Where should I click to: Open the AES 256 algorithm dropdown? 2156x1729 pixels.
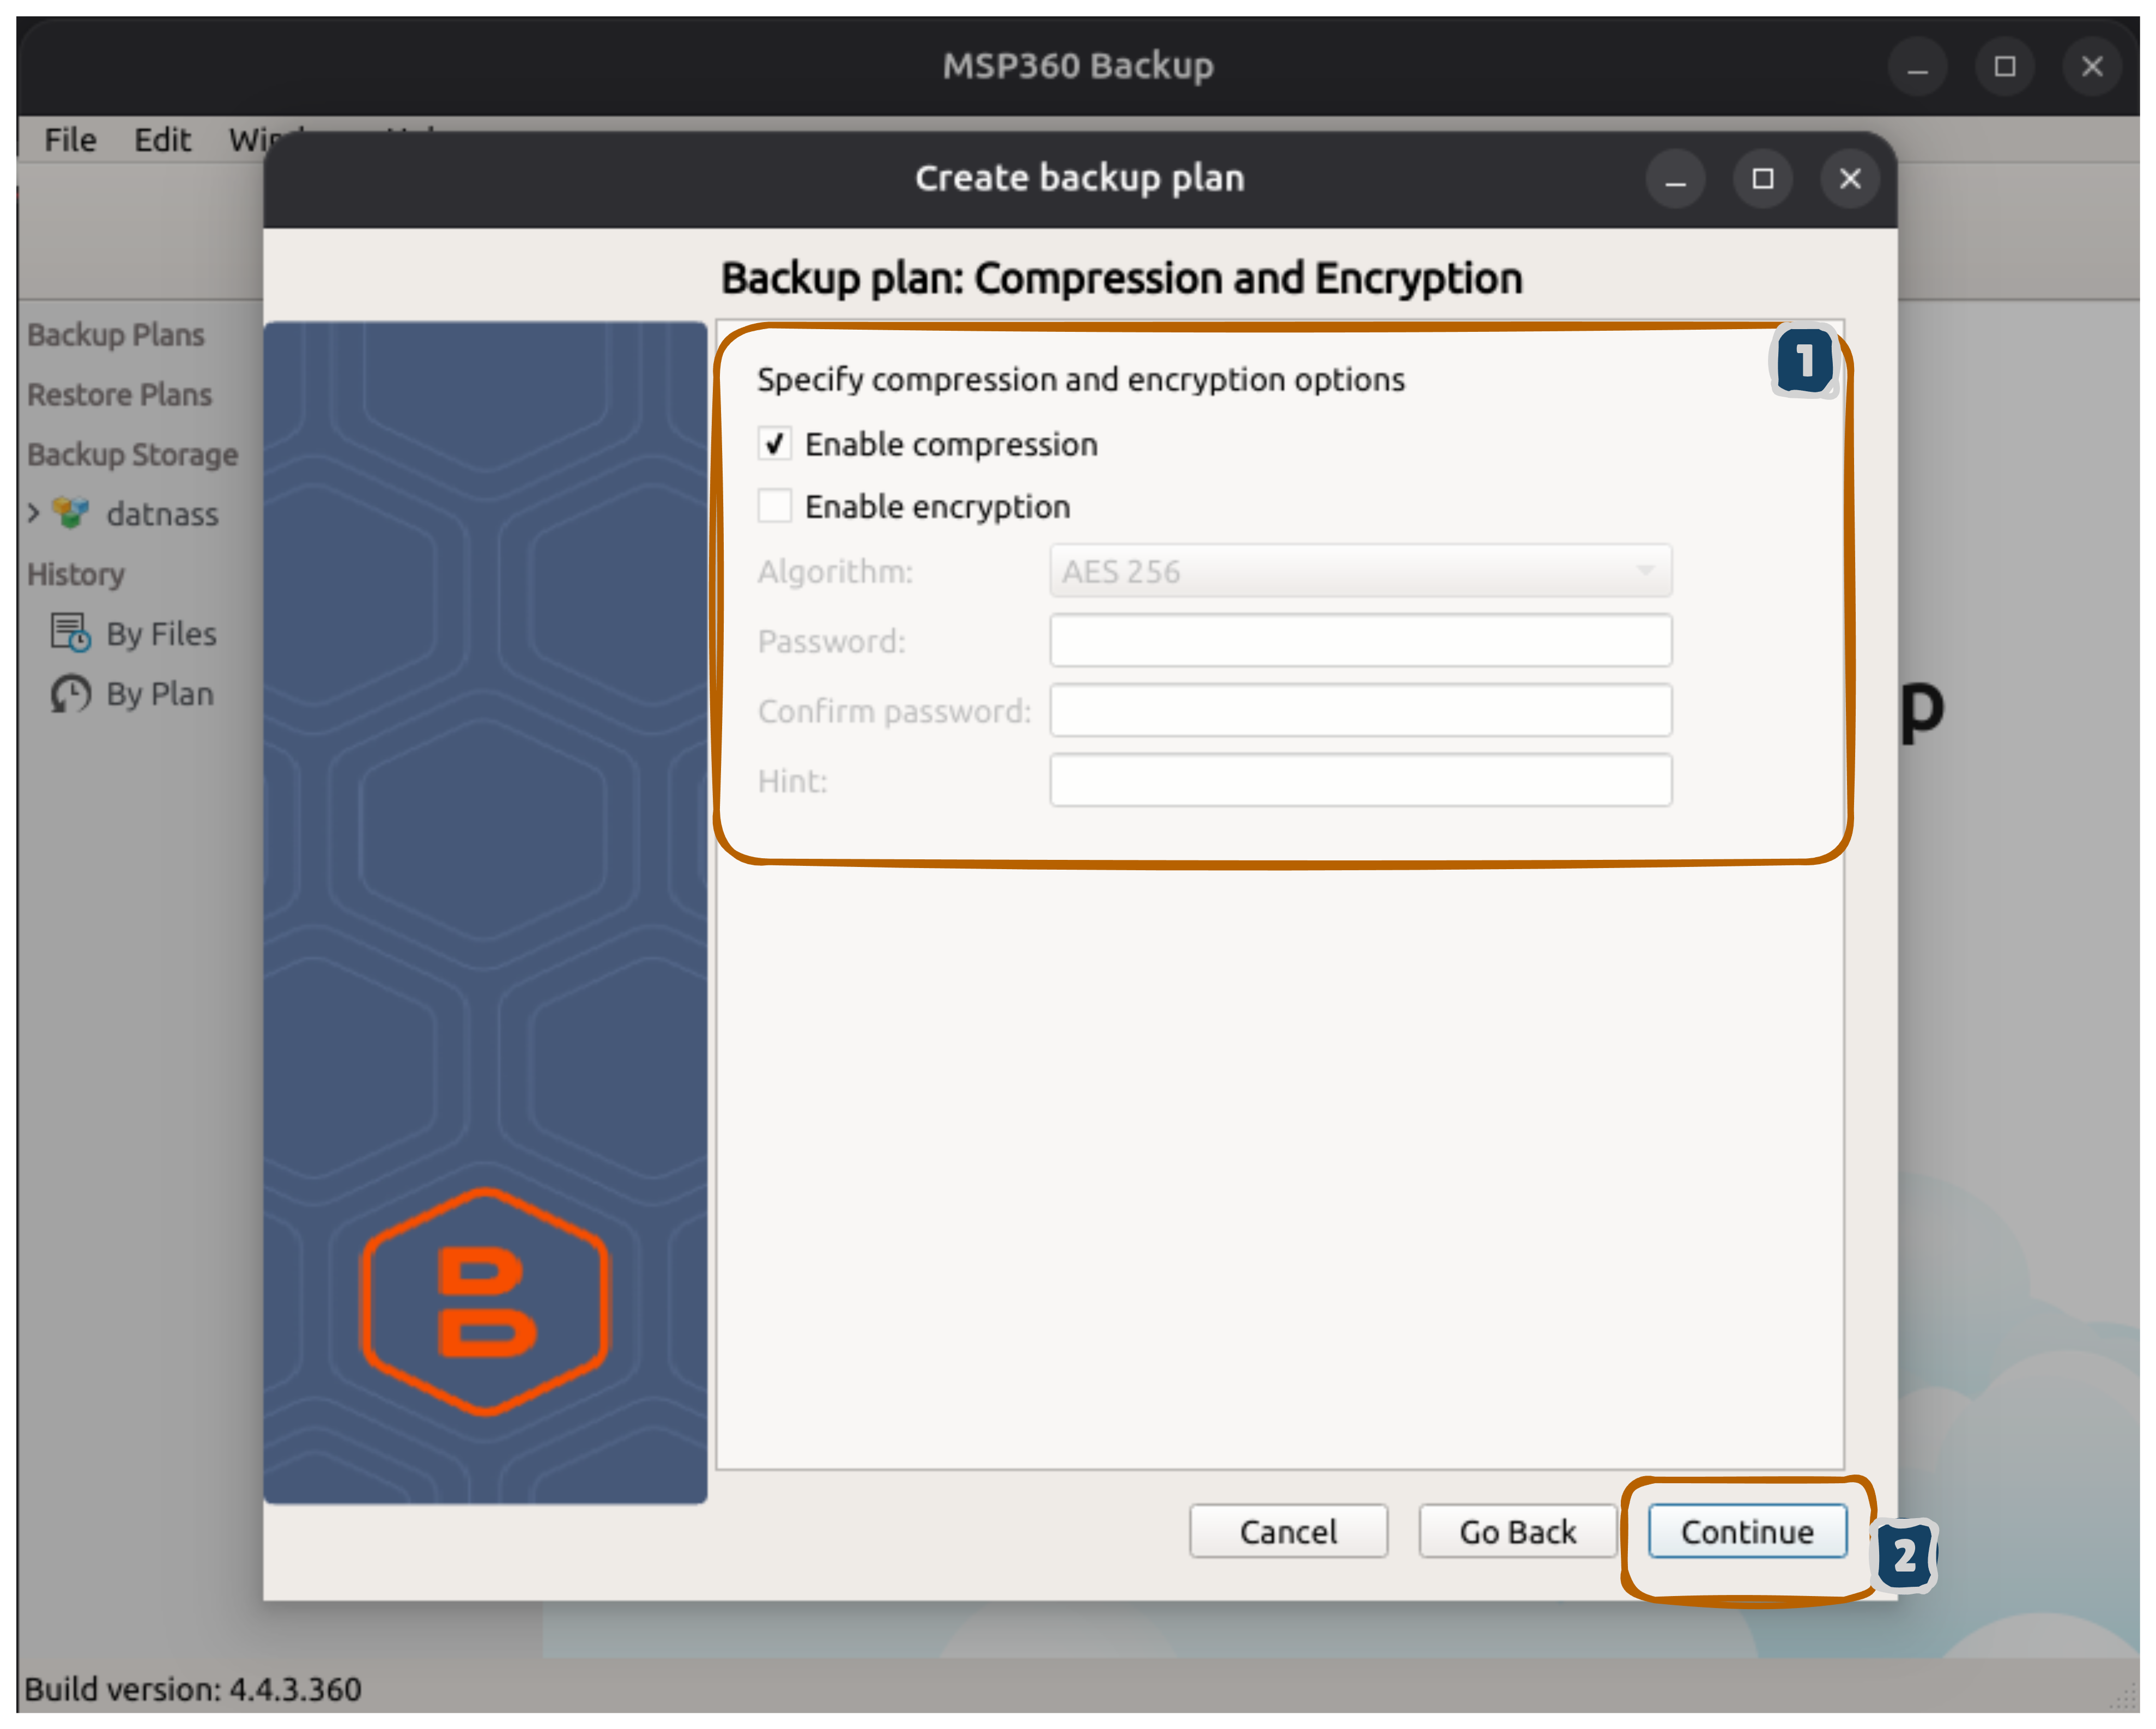pyautogui.click(x=1360, y=571)
